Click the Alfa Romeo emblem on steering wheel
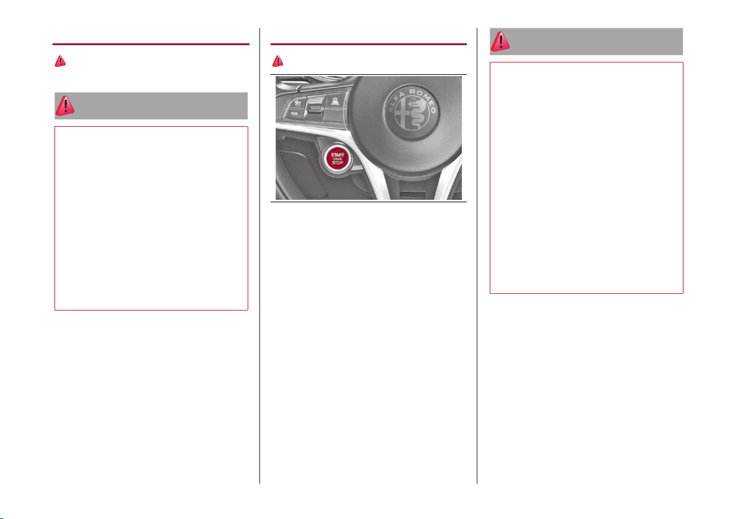Image resolution: width=738 pixels, height=519 pixels. point(411,113)
